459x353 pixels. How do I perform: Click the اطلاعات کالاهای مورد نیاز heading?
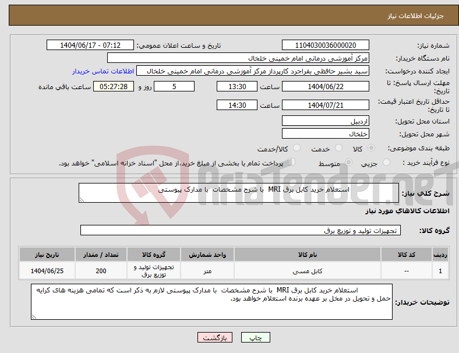click(407, 211)
